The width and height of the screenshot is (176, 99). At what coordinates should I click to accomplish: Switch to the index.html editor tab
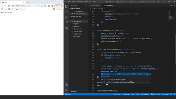[95, 5]
